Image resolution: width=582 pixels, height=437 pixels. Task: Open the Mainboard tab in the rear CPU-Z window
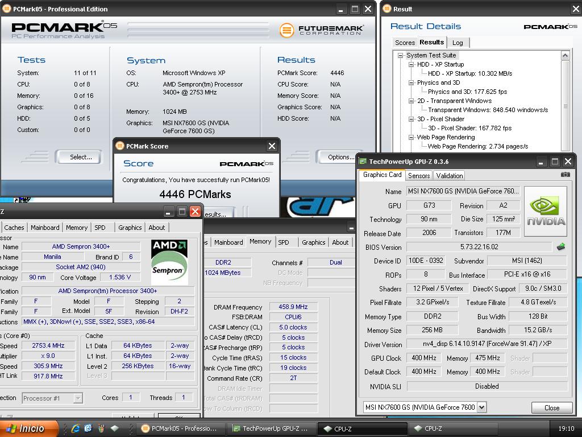tap(228, 242)
